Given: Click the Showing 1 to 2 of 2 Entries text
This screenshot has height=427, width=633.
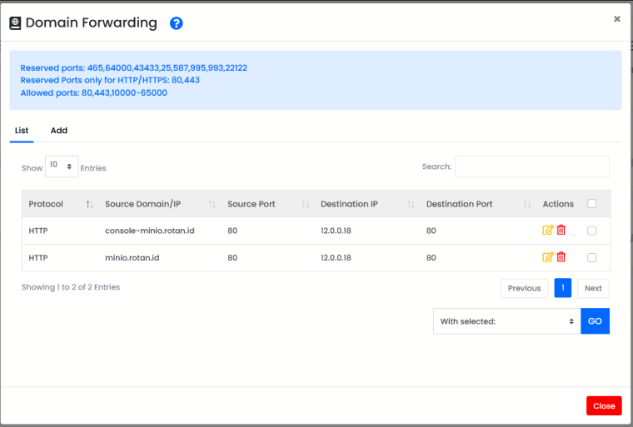Looking at the screenshot, I should 71,287.
